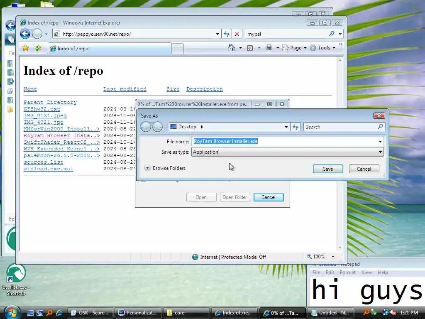Viewport: 425px width, 319px height.
Task: Switch to Untitled Notepad taskbar button
Action: coord(331,313)
